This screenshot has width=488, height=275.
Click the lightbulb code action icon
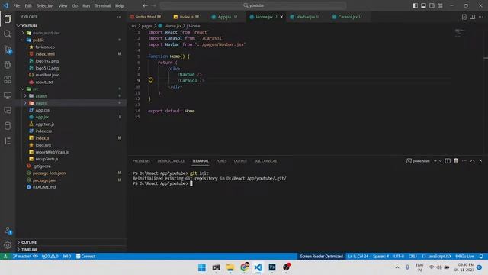coord(151,80)
